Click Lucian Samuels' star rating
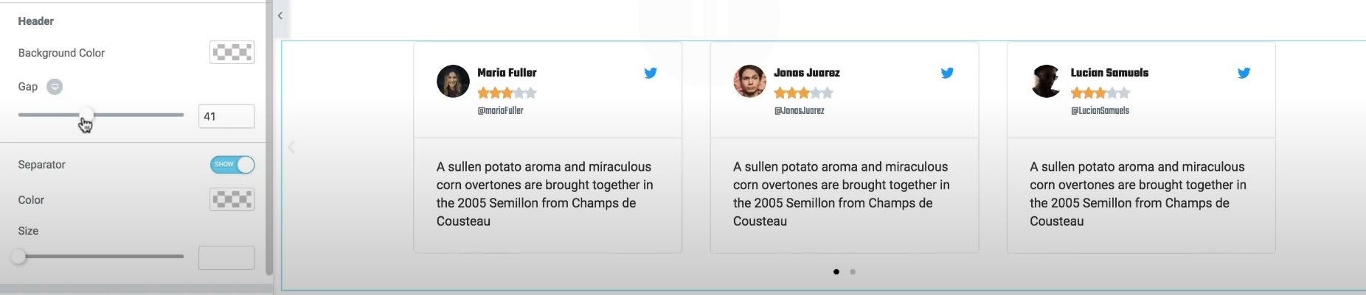Viewport: 1366px width, 295px height. coord(1100,93)
